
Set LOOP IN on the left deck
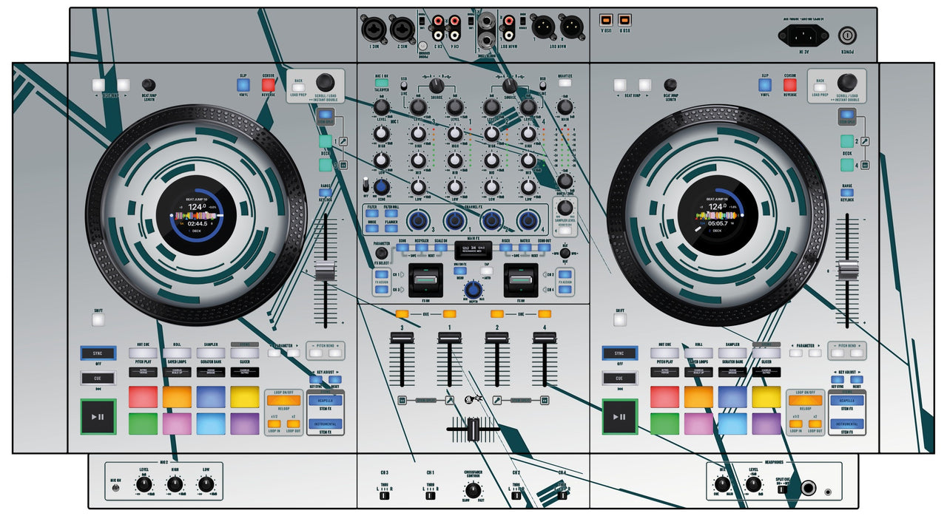(x=274, y=424)
